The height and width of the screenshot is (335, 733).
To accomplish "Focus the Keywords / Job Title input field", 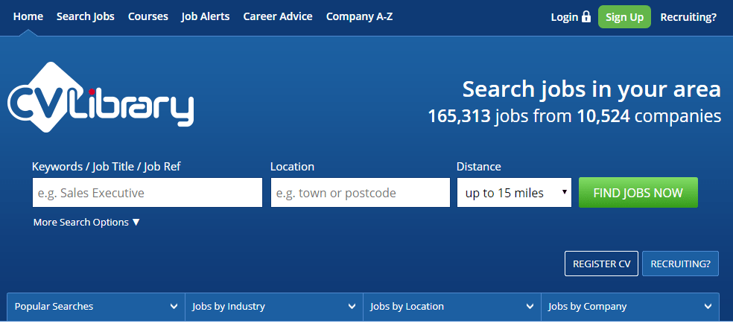I will [147, 193].
